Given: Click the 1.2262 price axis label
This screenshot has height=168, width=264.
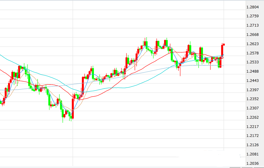Looking at the screenshot, I should click(x=252, y=117).
